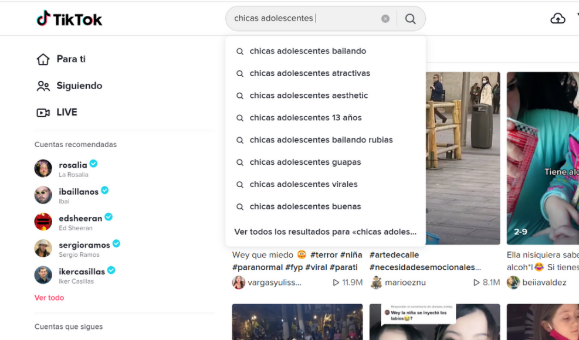The width and height of the screenshot is (579, 340).
Task: Click the red Ver todo link
Action: click(49, 298)
